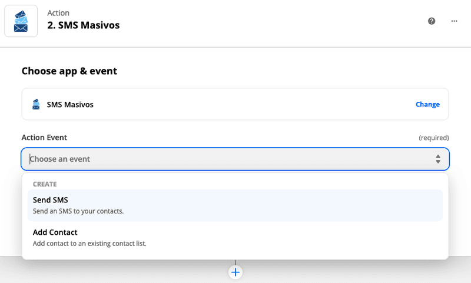This screenshot has width=471, height=283.
Task: Click the CREATE group header
Action: point(45,184)
